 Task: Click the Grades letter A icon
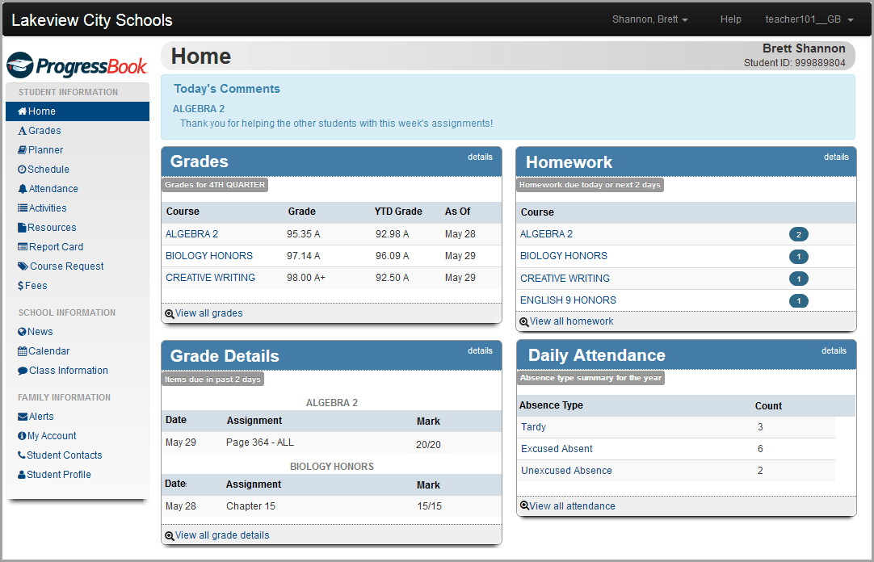(23, 131)
